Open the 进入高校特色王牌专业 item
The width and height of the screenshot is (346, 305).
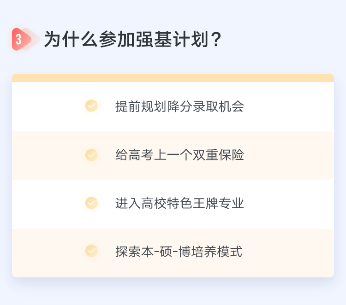(179, 203)
